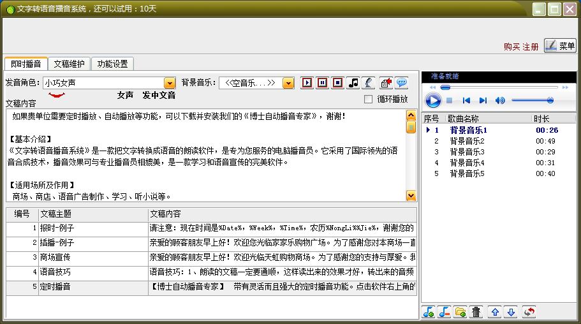Click the playback seek bar handle

(445, 87)
